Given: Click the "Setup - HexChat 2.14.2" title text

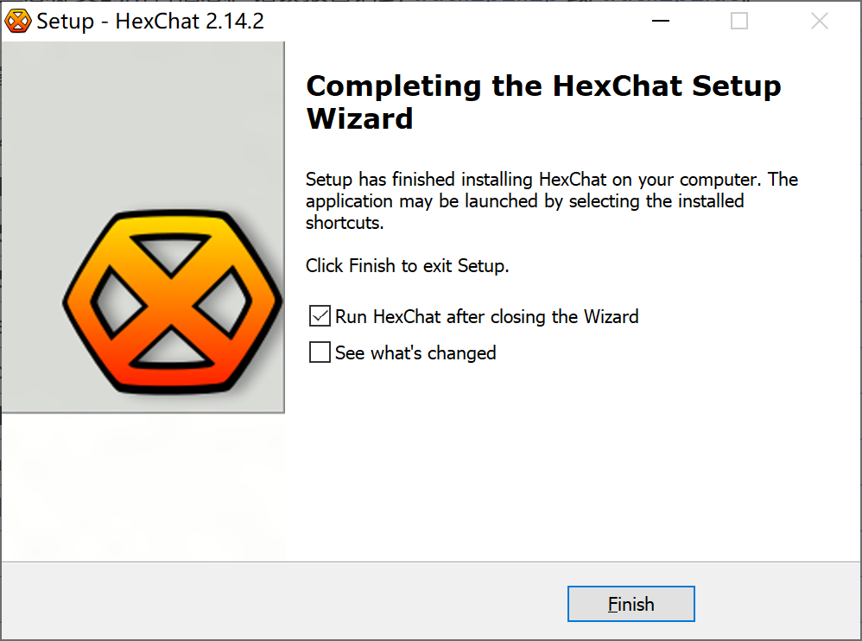Looking at the screenshot, I should coord(150,22).
